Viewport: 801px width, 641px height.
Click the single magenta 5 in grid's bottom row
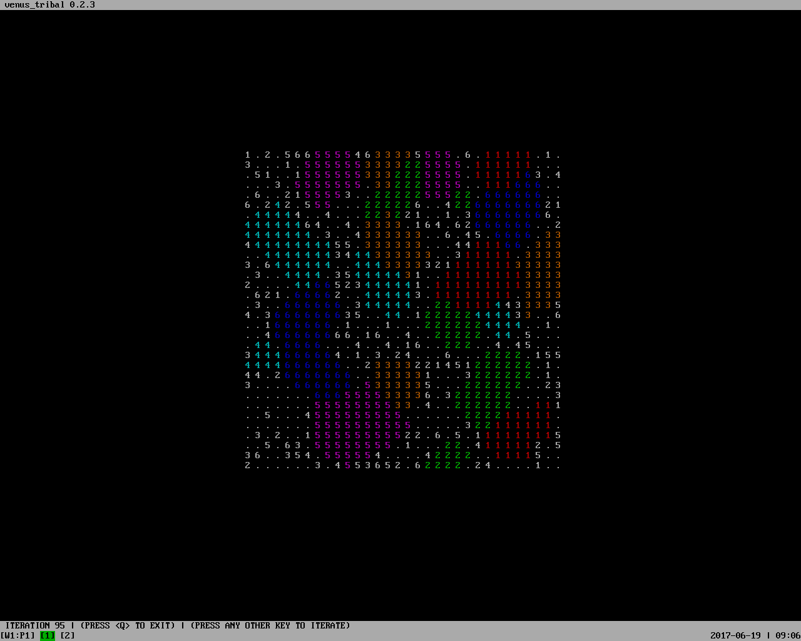pyautogui.click(x=348, y=465)
